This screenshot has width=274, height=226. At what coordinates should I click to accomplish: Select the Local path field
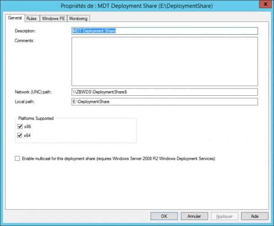(x=164, y=102)
